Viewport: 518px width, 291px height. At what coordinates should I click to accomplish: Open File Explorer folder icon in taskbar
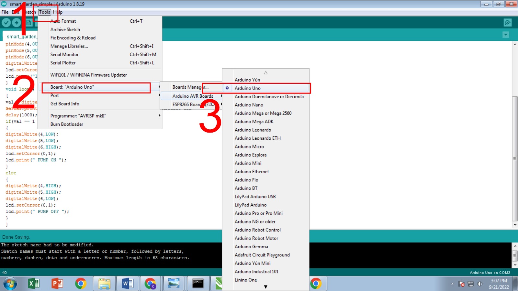pos(104,284)
